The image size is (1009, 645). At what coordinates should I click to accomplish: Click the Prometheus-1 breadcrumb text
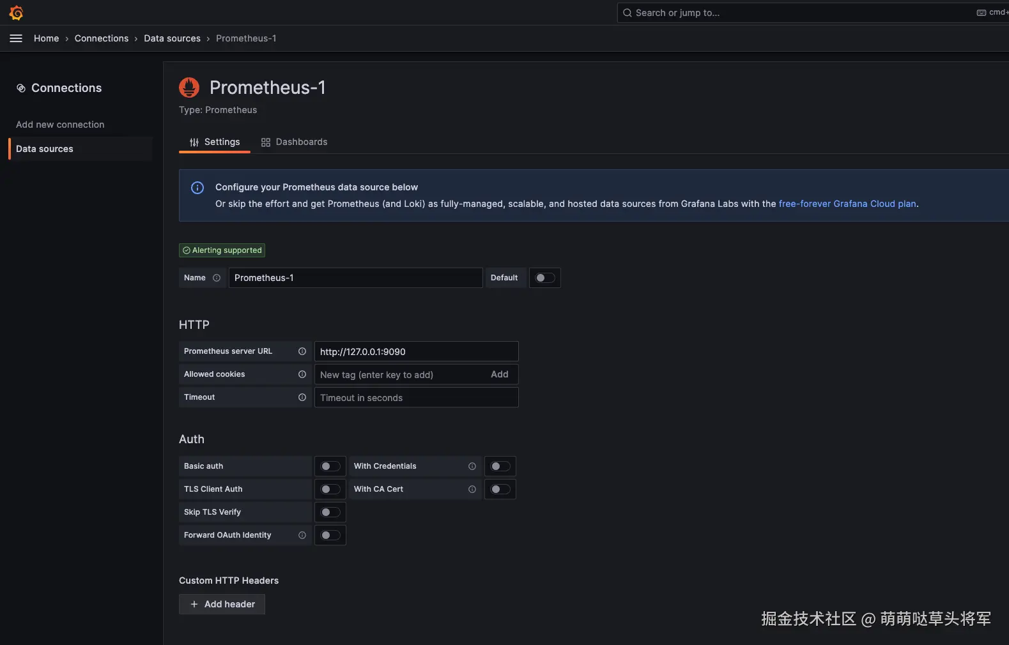[246, 38]
